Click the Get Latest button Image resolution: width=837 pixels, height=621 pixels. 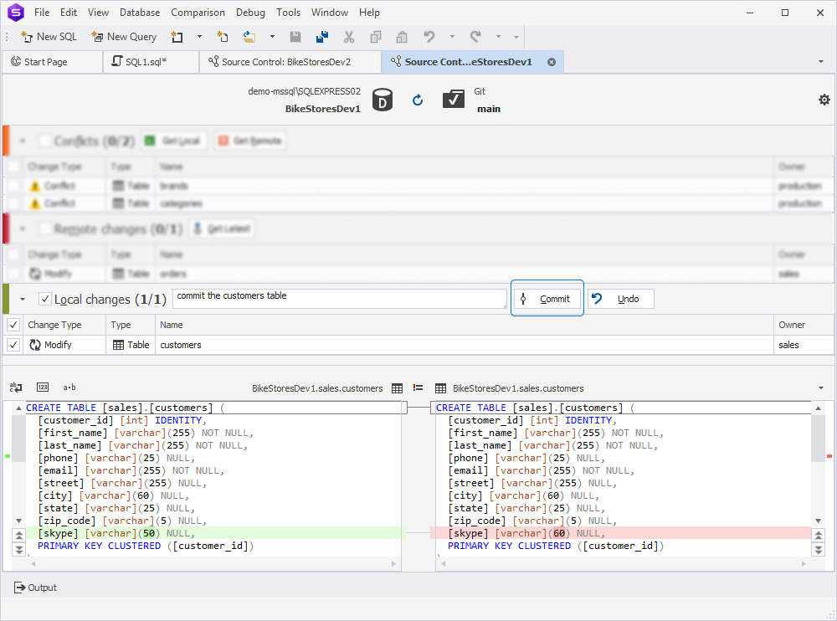click(222, 228)
